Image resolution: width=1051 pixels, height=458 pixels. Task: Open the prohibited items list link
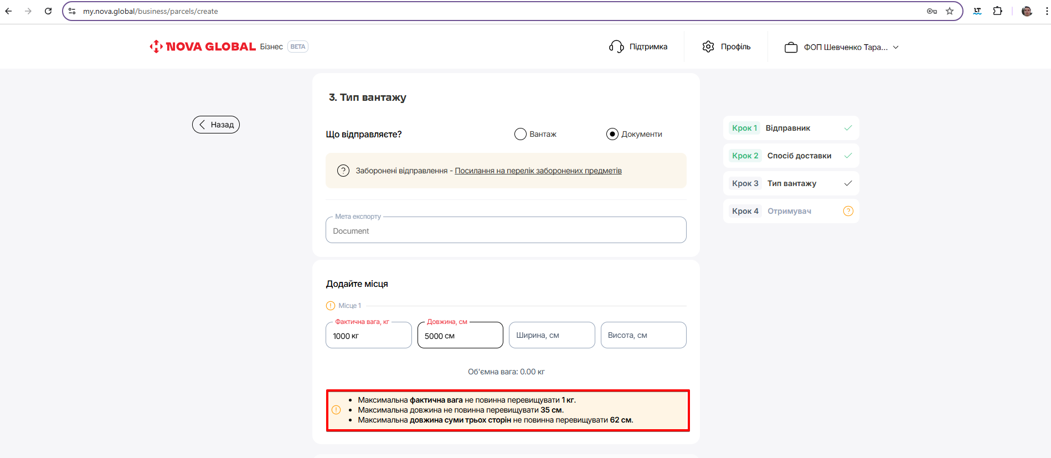[538, 171]
